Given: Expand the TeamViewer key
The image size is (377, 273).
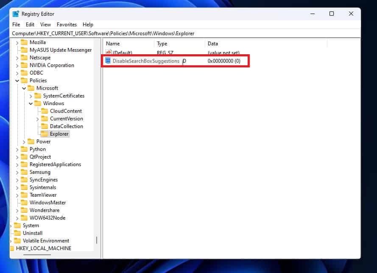Looking at the screenshot, I should click(x=17, y=195).
